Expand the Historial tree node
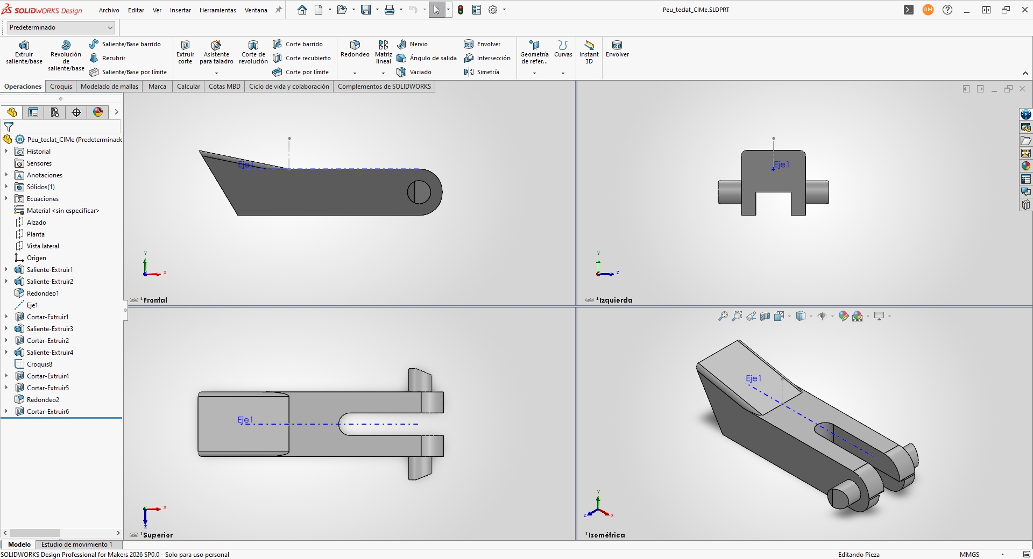The image size is (1033, 559). pyautogui.click(x=6, y=152)
